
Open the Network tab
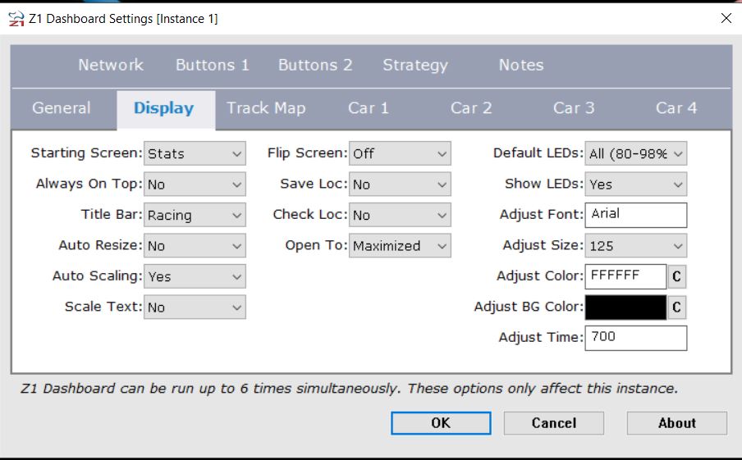pos(111,65)
